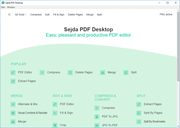The width and height of the screenshot is (180, 128).
Task: Select Compress in the top navigation
Action: tap(36, 15)
